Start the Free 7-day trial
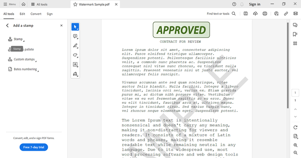Viewport: 301px width, 158px height. pos(34,147)
